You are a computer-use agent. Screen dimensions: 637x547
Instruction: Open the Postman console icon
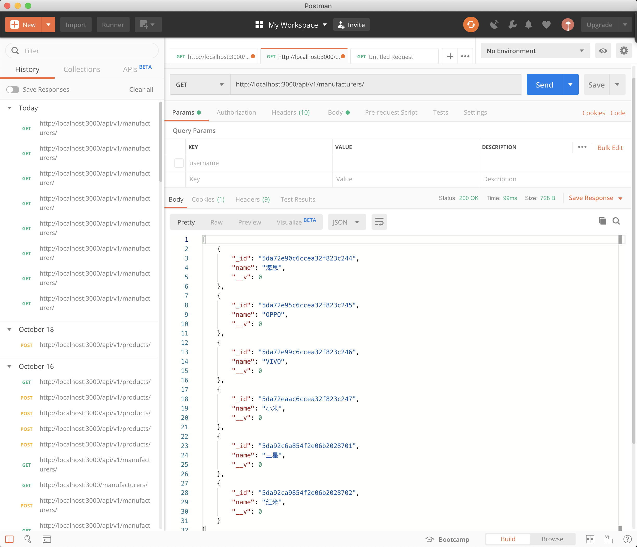47,539
